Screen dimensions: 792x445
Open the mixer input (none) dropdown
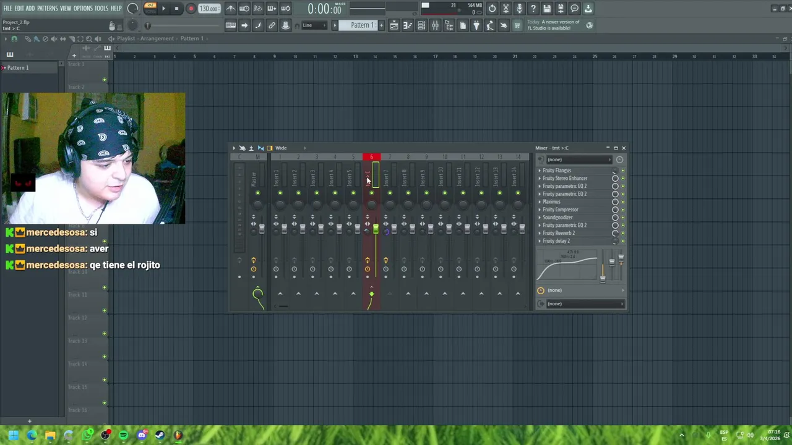point(580,159)
